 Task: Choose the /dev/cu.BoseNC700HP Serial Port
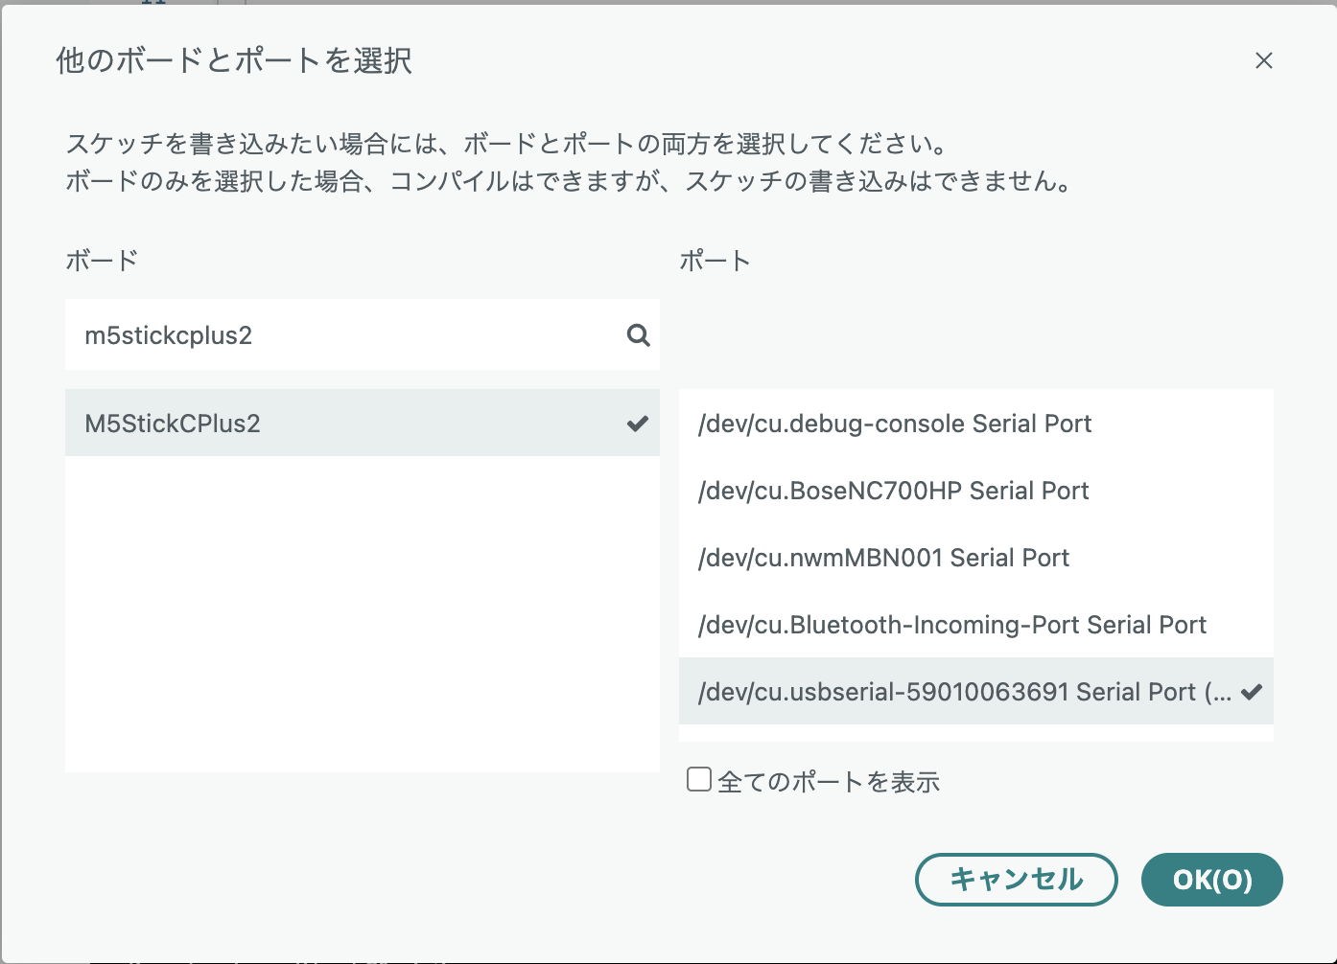point(976,490)
